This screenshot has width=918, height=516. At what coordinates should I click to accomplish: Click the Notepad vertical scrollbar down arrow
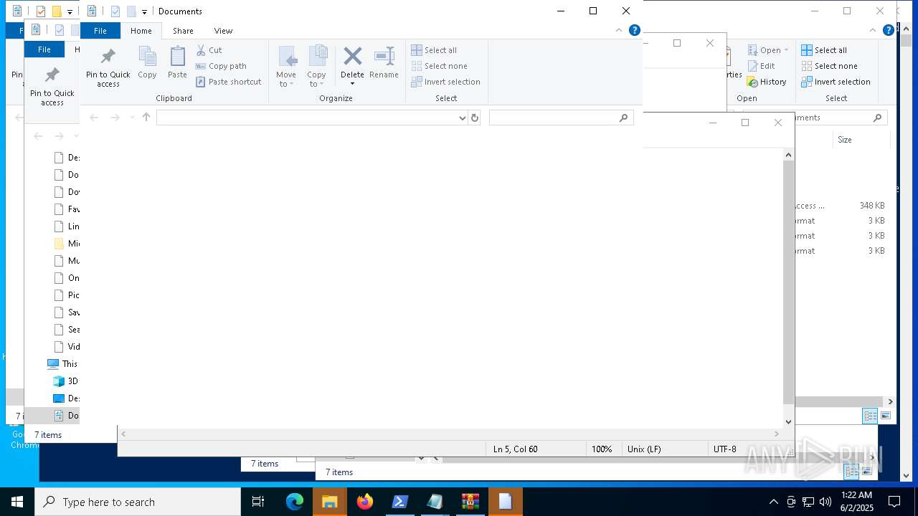[x=789, y=422]
